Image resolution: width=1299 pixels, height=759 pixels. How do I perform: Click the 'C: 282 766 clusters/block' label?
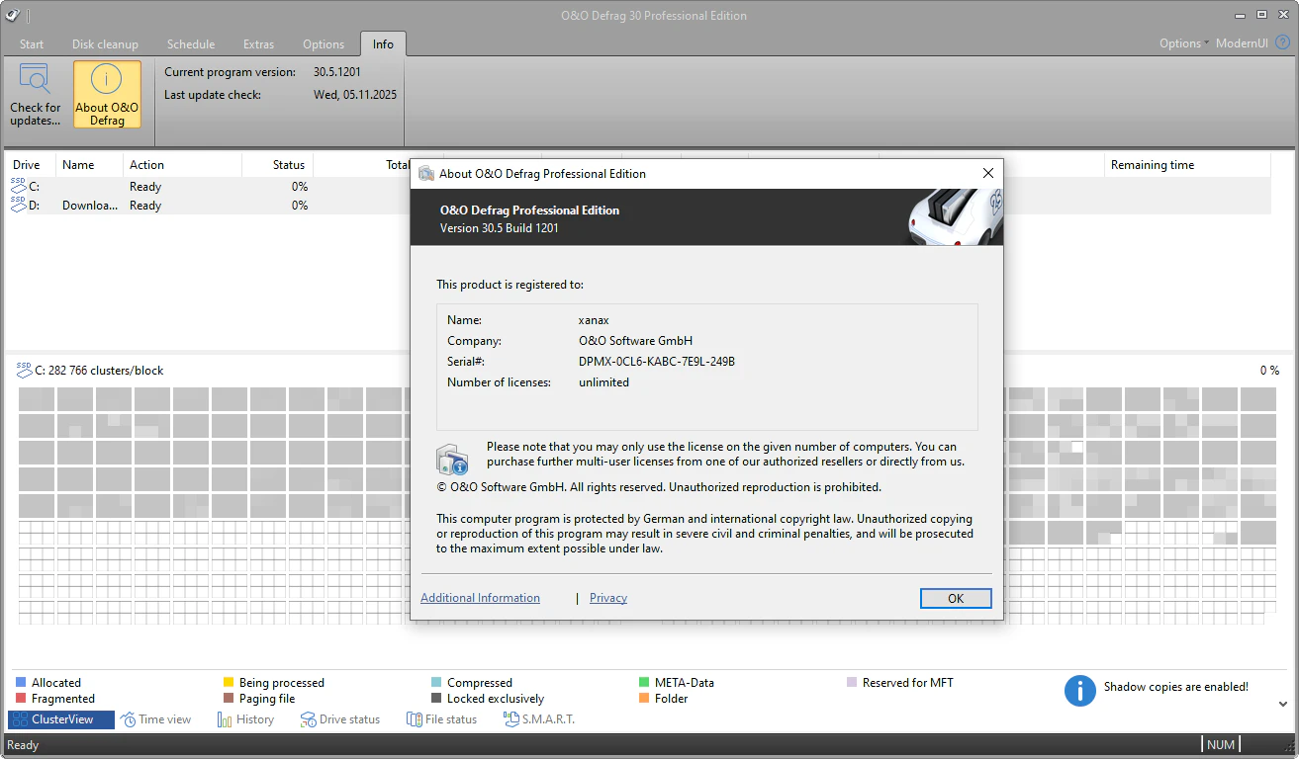coord(99,371)
